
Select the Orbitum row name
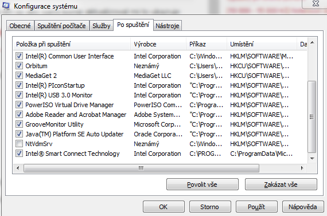click(x=36, y=66)
